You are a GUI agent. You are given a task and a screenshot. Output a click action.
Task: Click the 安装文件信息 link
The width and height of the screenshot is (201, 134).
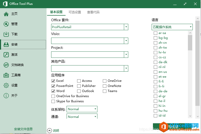[23, 129]
